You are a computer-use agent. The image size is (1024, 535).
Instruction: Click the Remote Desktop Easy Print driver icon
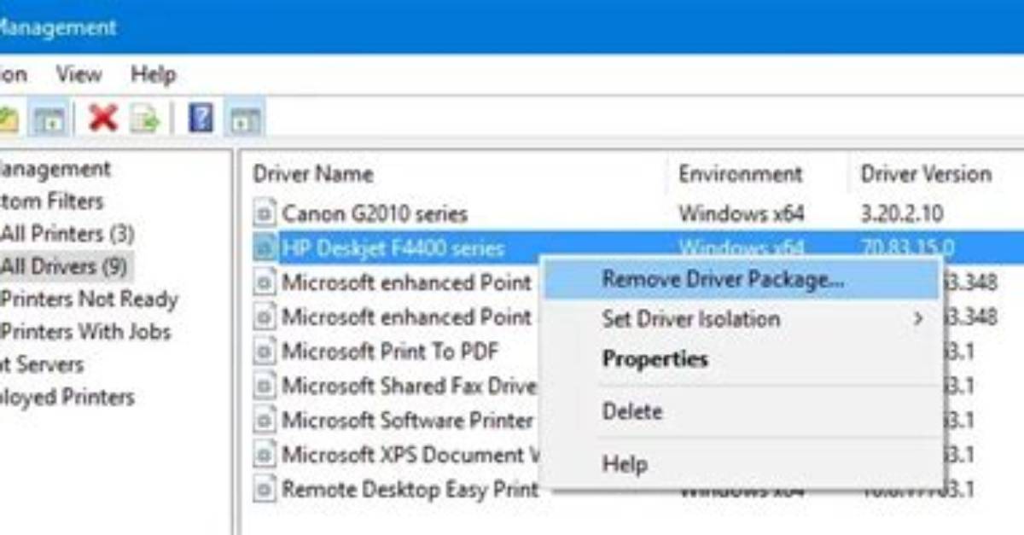coord(265,490)
